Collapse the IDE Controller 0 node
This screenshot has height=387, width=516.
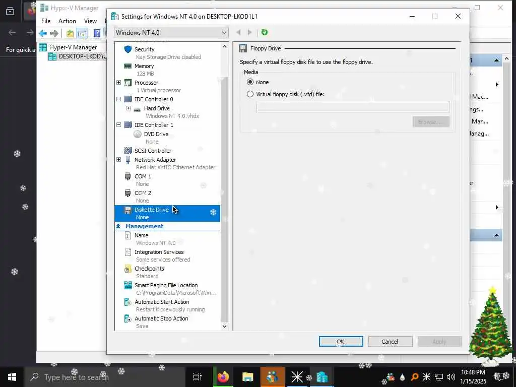pos(119,99)
